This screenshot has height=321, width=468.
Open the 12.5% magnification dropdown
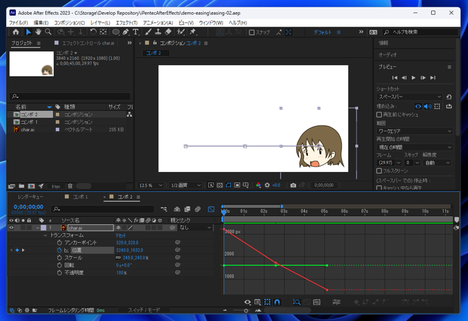[150, 185]
